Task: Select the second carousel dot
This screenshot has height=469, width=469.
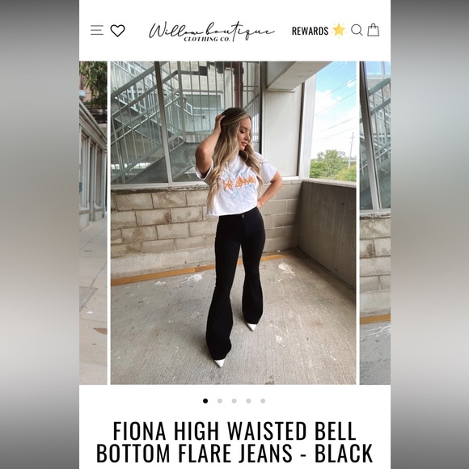Action: click(x=220, y=401)
